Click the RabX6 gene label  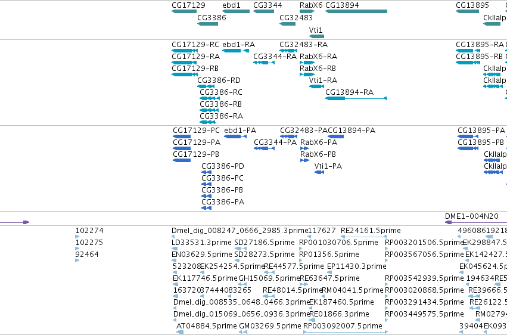[311, 5]
